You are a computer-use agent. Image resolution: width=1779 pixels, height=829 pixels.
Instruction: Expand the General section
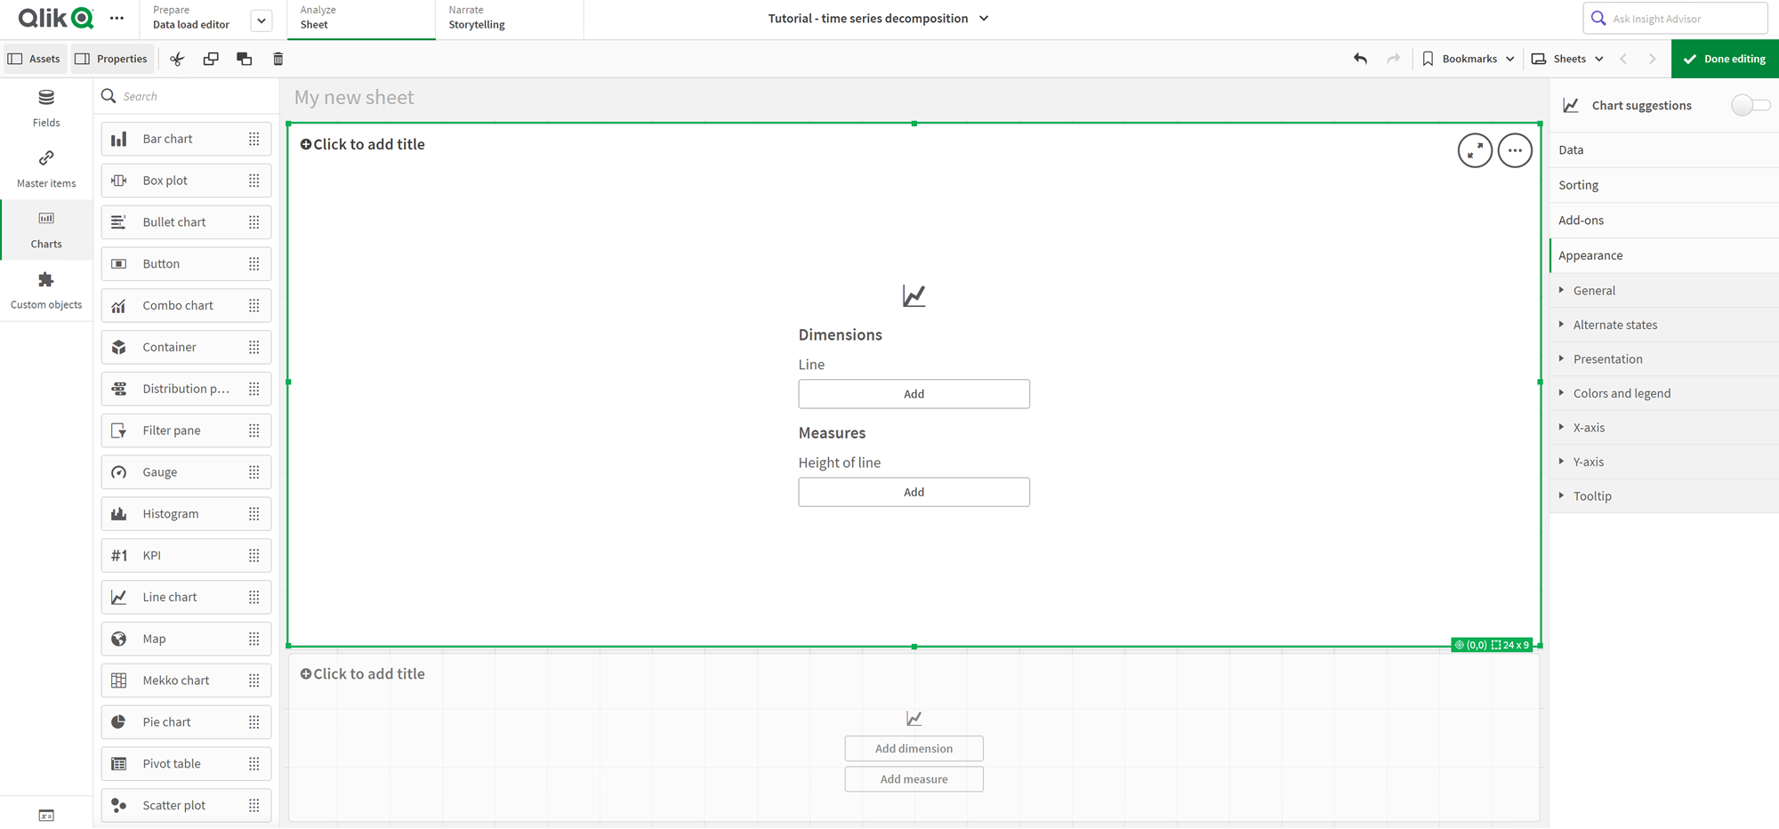tap(1664, 290)
